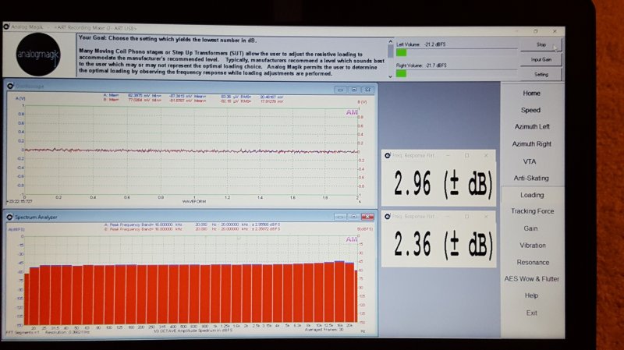Click the analogmagik logo
The height and width of the screenshot is (350, 624).
(38, 55)
